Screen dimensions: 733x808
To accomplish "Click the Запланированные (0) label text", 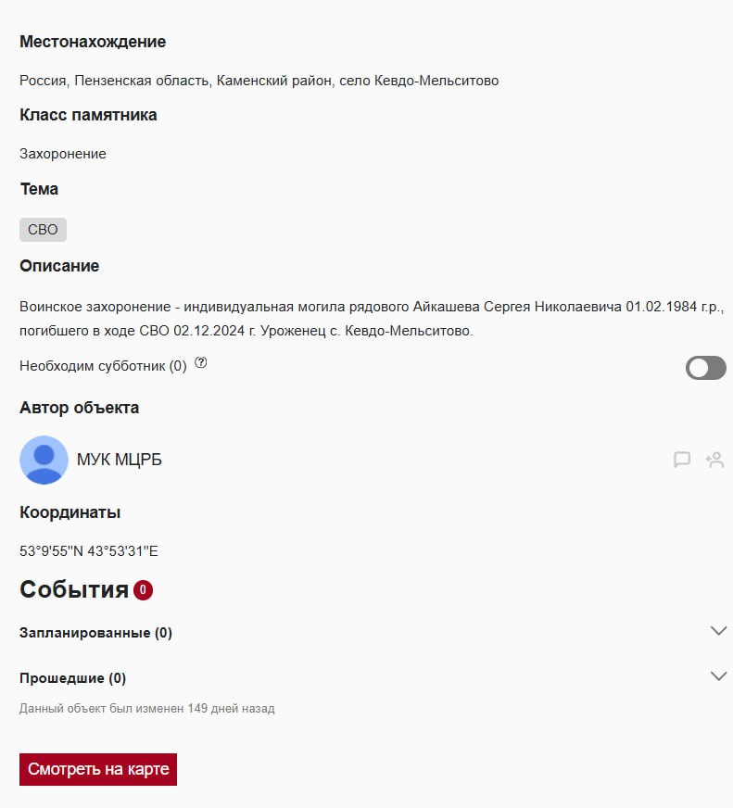I will tap(95, 633).
